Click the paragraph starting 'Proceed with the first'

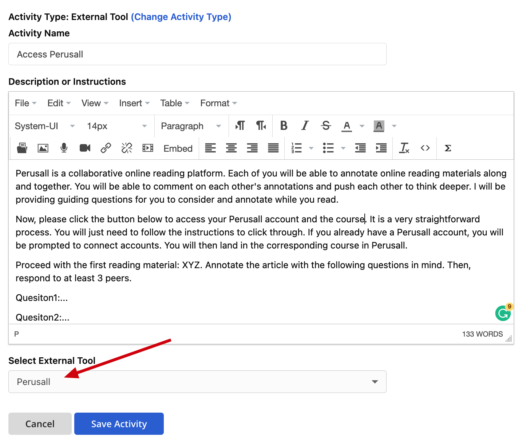[x=243, y=271]
